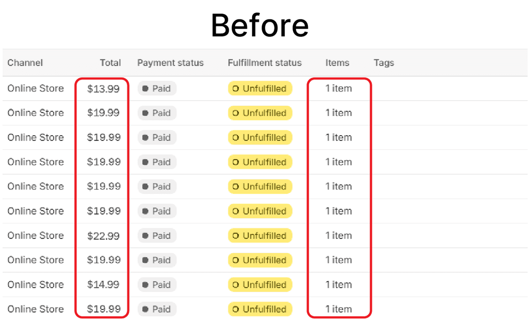Select the Tags column header

coord(383,63)
